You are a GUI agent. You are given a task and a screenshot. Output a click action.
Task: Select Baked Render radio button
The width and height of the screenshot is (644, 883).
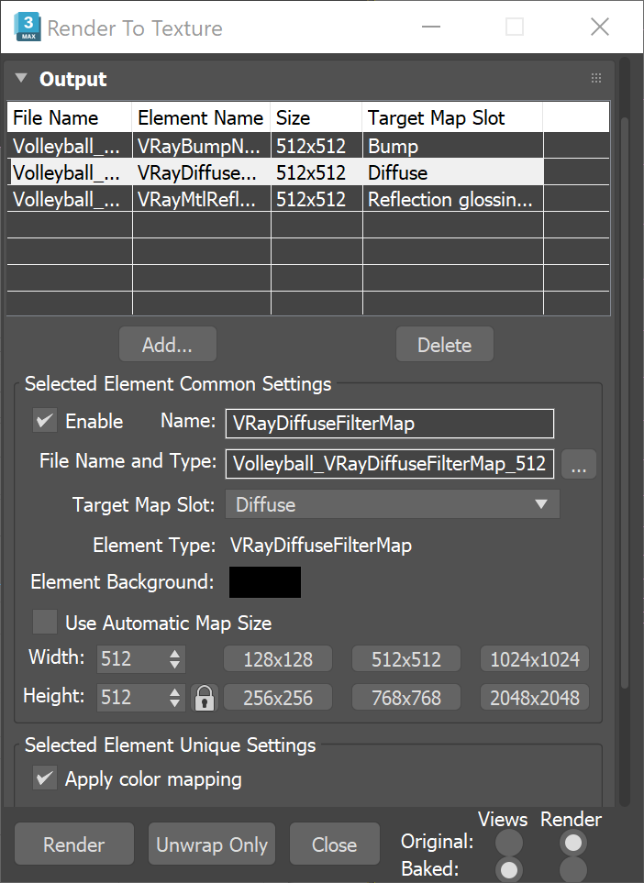point(573,869)
